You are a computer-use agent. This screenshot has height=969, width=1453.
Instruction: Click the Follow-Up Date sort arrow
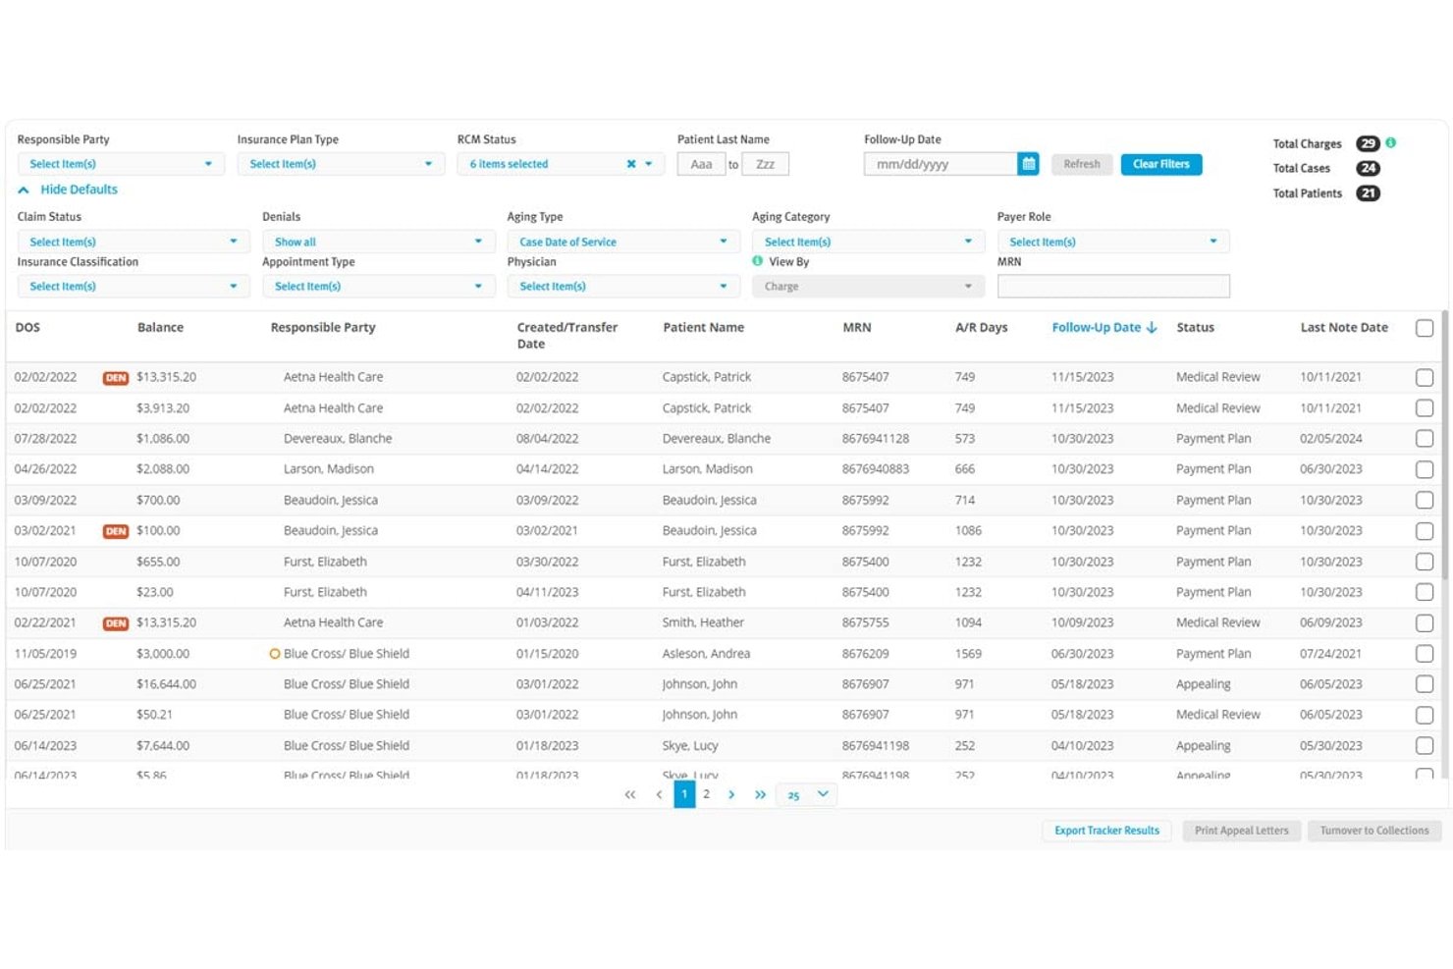pos(1152,327)
